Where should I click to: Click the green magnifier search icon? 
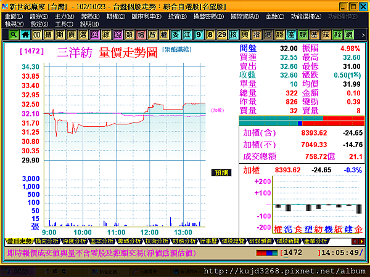point(14,35)
